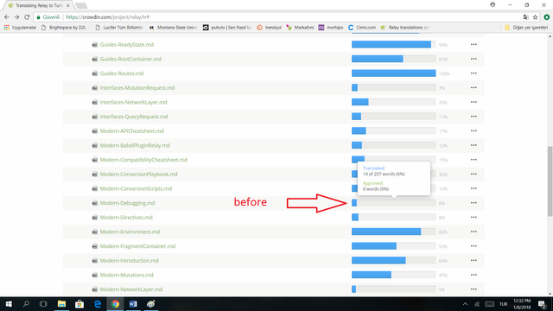Close the Translating Relay browser tab
The image size is (553, 311).
(x=68, y=6)
